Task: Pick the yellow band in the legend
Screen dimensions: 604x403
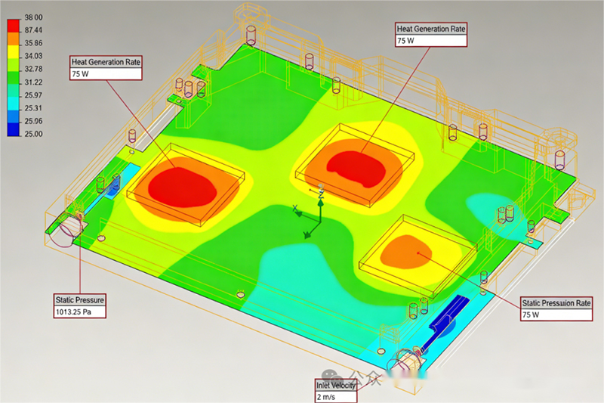Action: 13,51
